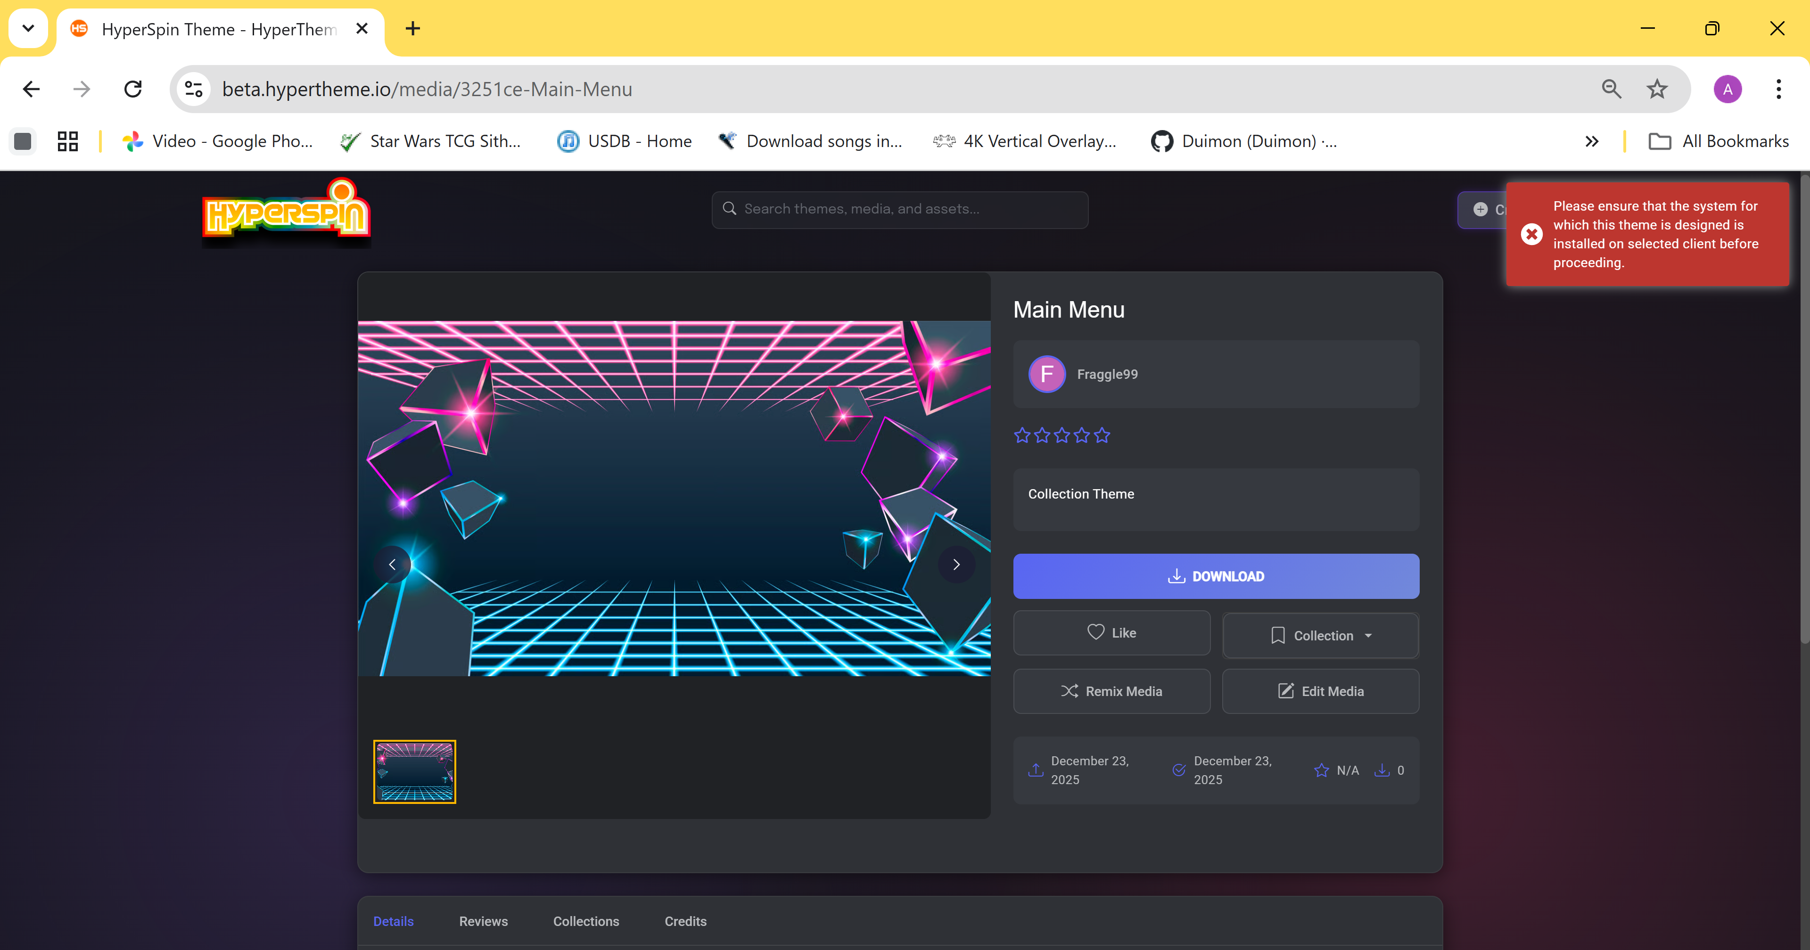The image size is (1810, 950).
Task: Toggle Like on this theme
Action: tap(1111, 632)
